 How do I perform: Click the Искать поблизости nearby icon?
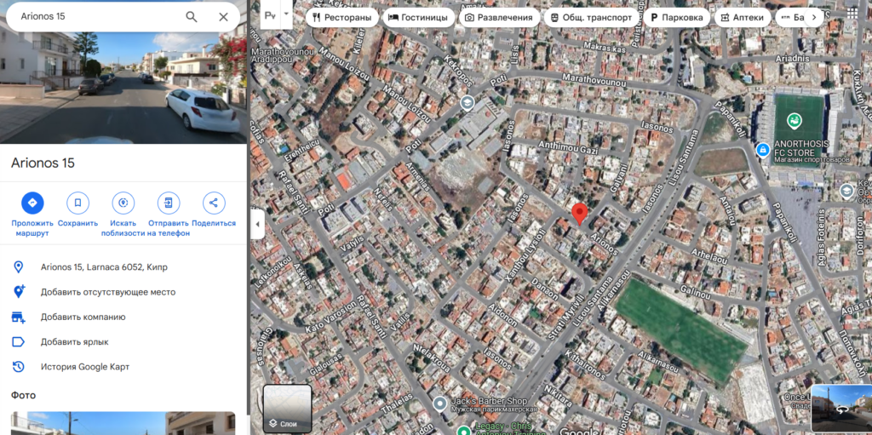tap(123, 203)
